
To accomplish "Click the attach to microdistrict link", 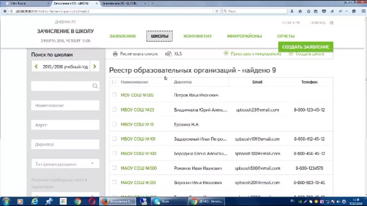I will pyautogui.click(x=253, y=54).
